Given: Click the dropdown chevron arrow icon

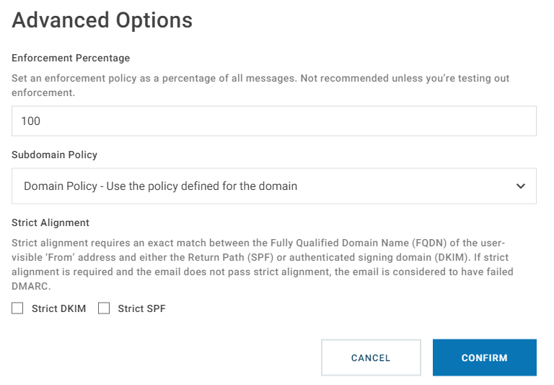Looking at the screenshot, I should tap(521, 186).
